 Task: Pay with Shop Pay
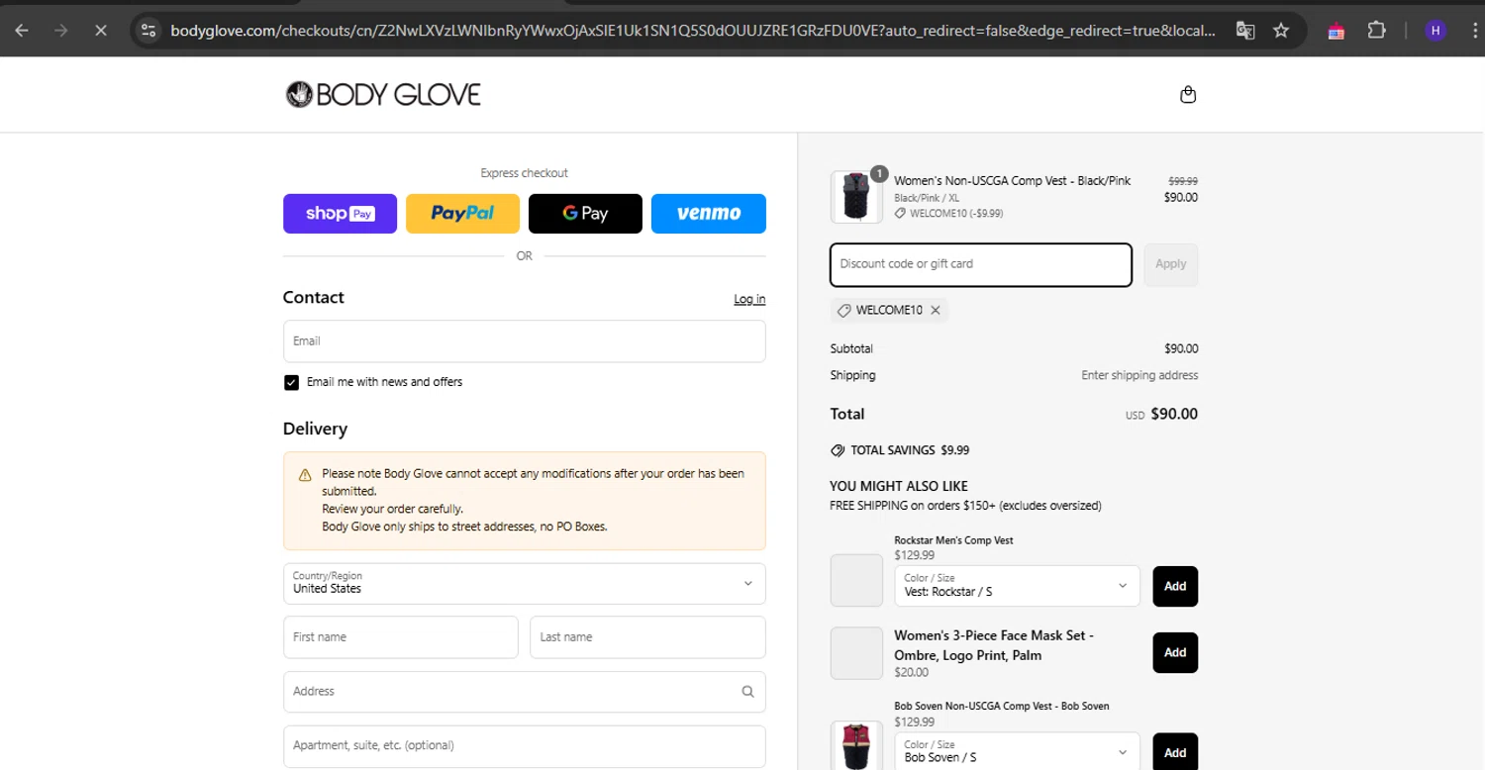[x=340, y=214]
